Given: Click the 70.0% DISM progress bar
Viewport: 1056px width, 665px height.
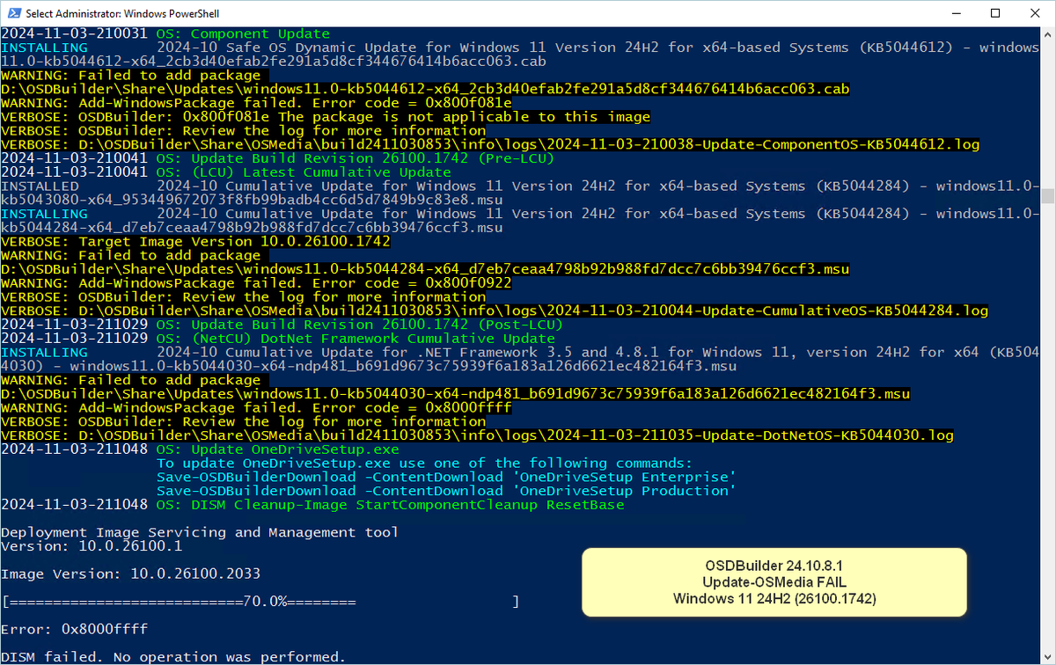Looking at the screenshot, I should [261, 602].
